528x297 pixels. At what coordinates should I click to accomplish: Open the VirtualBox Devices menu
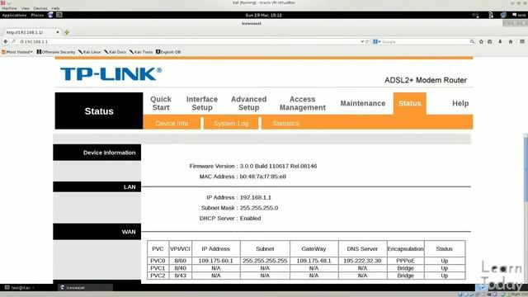tap(40, 8)
